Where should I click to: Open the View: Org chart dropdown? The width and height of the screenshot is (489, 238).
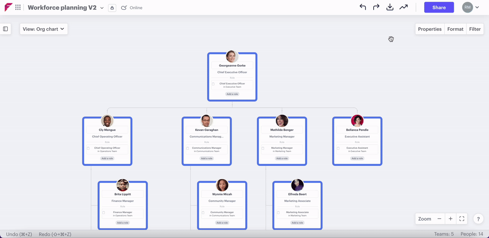44,29
